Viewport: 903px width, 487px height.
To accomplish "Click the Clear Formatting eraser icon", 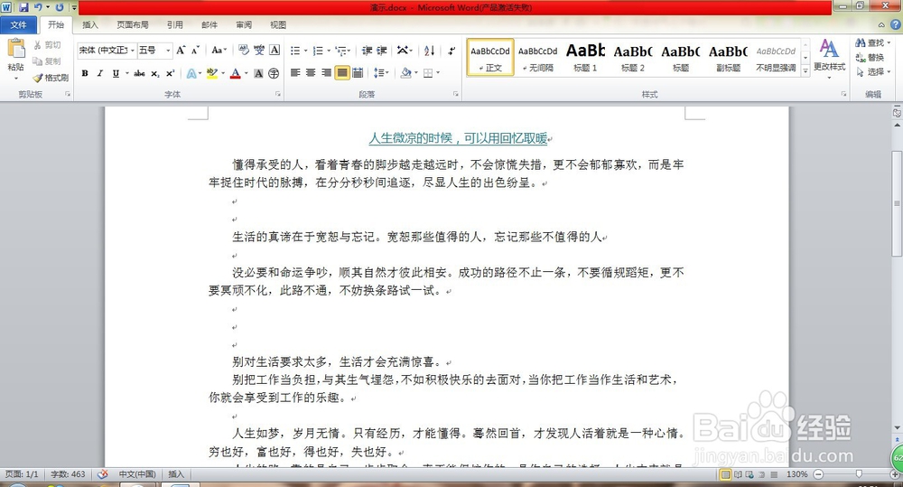I will pos(244,50).
